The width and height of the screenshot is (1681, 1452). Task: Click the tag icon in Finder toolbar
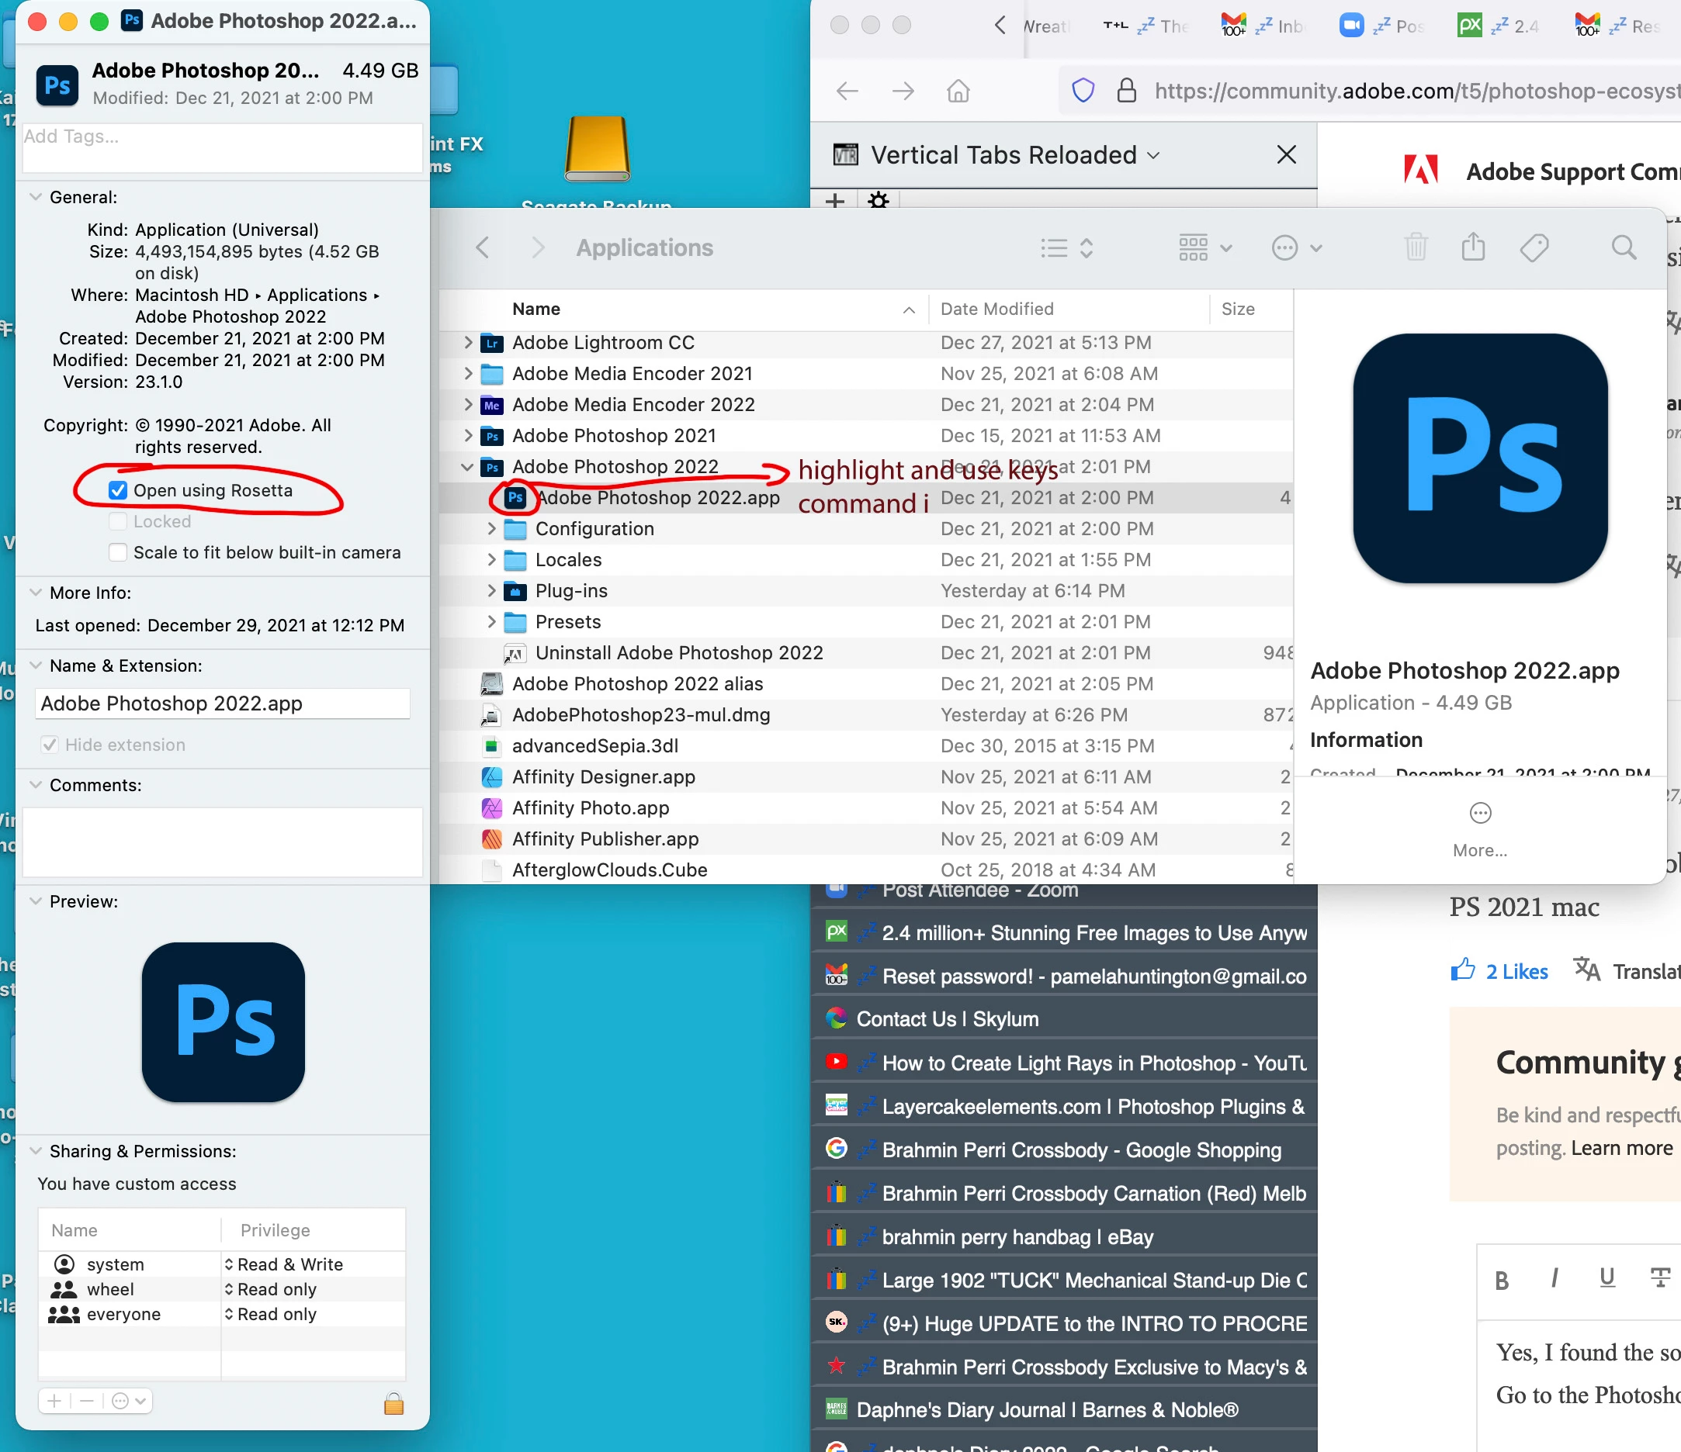(1534, 247)
